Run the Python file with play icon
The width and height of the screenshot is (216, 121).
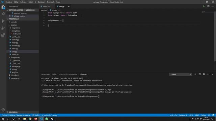204,6
